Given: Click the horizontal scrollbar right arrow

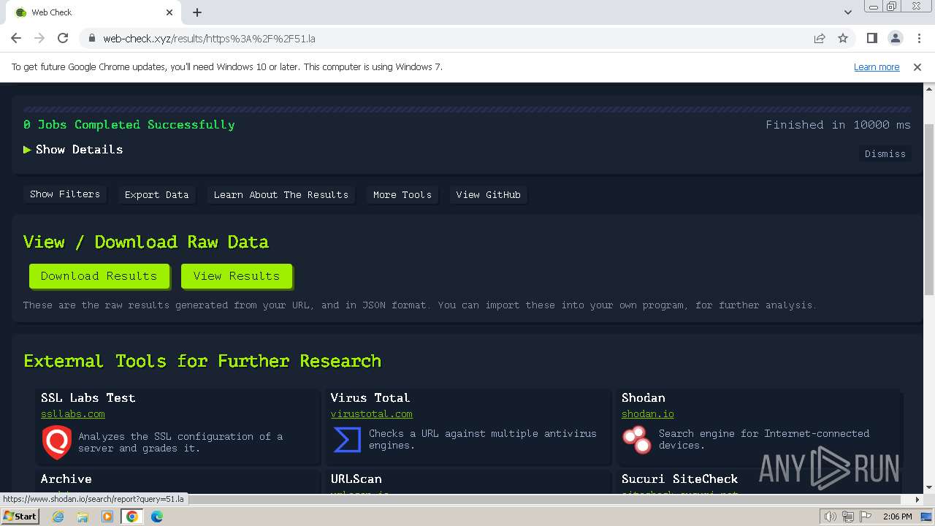Looking at the screenshot, I should point(917,500).
